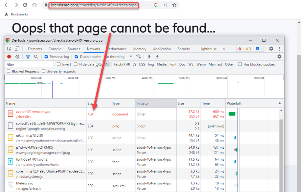Uncheck Preserve log
The image size is (301, 192).
point(46,56)
